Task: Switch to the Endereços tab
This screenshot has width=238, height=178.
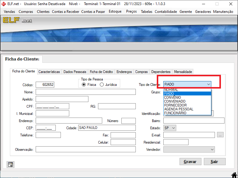Action: [x=124, y=72]
